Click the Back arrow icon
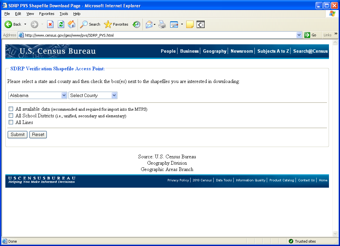 [8, 24]
